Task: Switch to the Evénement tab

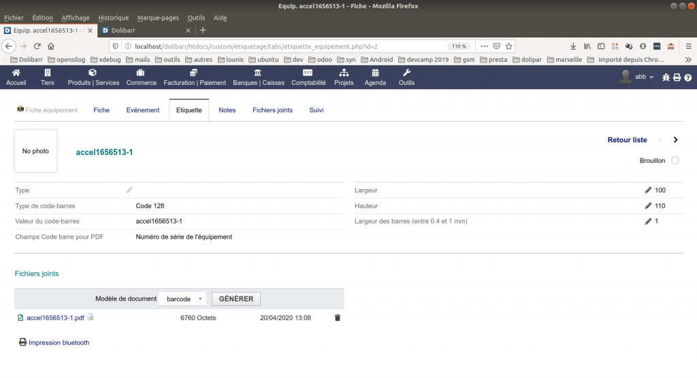Action: [142, 110]
